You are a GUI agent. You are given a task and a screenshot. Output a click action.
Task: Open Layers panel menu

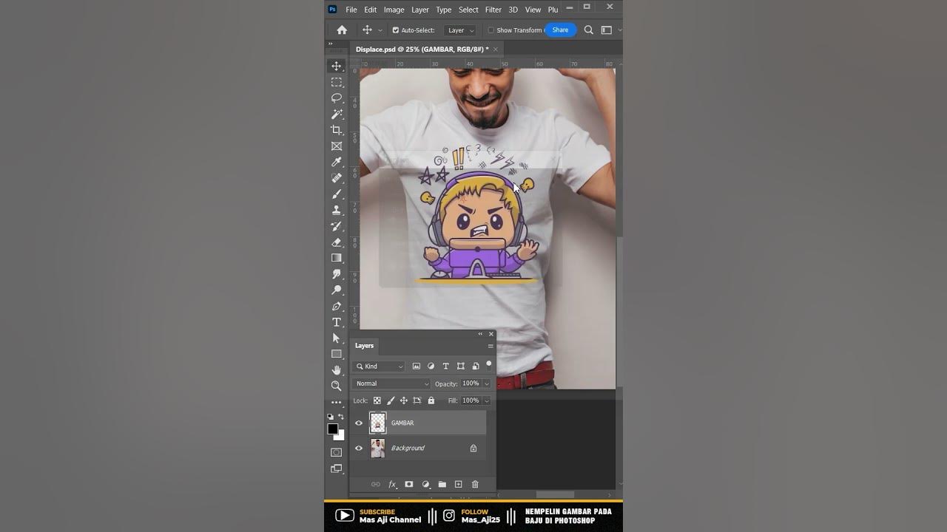[x=491, y=346]
